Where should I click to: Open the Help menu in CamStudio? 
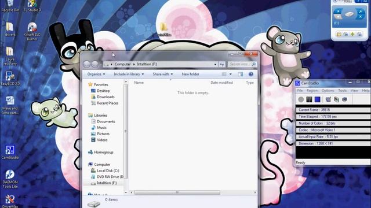click(366, 91)
